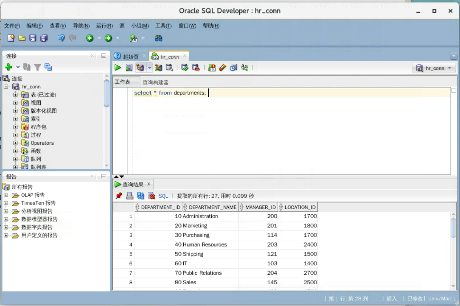
Task: Open a file with the folder icon
Action: (22, 38)
